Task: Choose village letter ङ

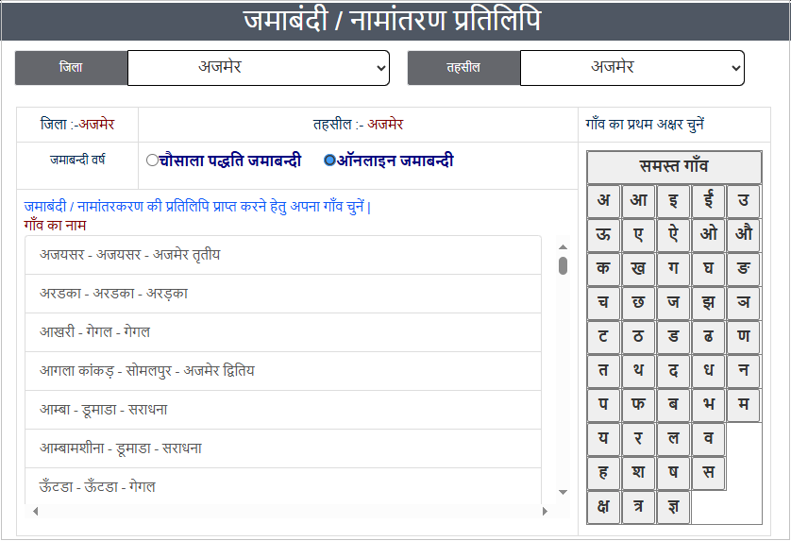Action: point(744,269)
